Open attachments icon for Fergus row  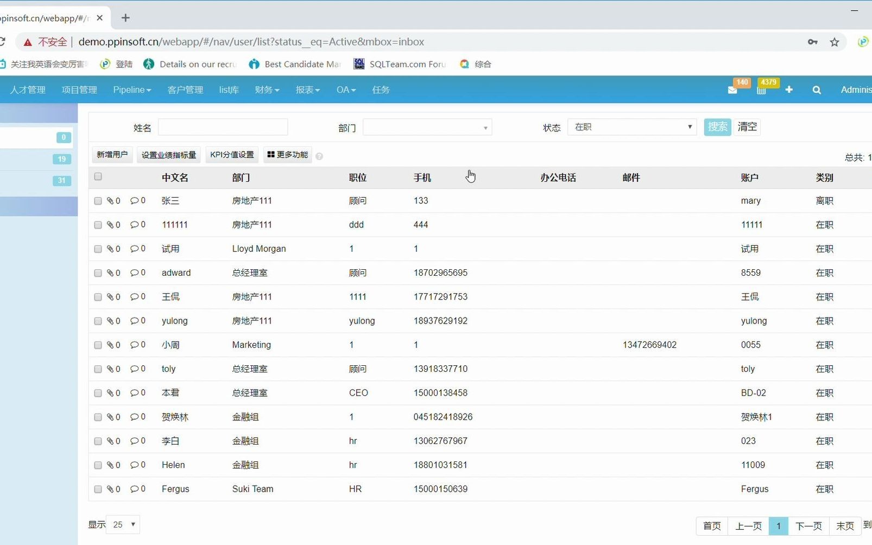(110, 489)
